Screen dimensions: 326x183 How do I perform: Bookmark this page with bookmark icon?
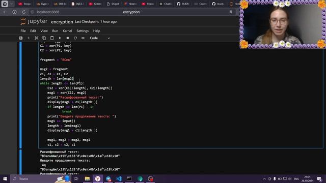click(231, 12)
